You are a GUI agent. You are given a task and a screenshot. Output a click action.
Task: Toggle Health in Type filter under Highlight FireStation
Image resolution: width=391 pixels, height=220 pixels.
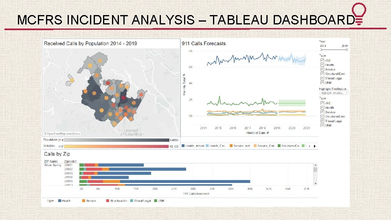(x=322, y=108)
